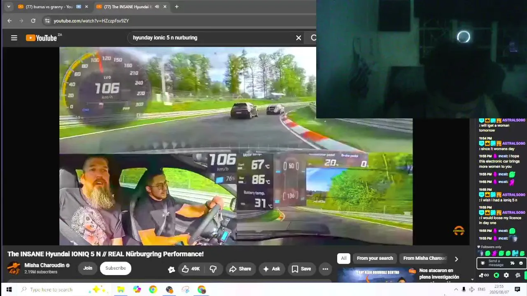This screenshot has height=296, width=527.
Task: Open Copilot from the taskbar
Action: [137, 289]
